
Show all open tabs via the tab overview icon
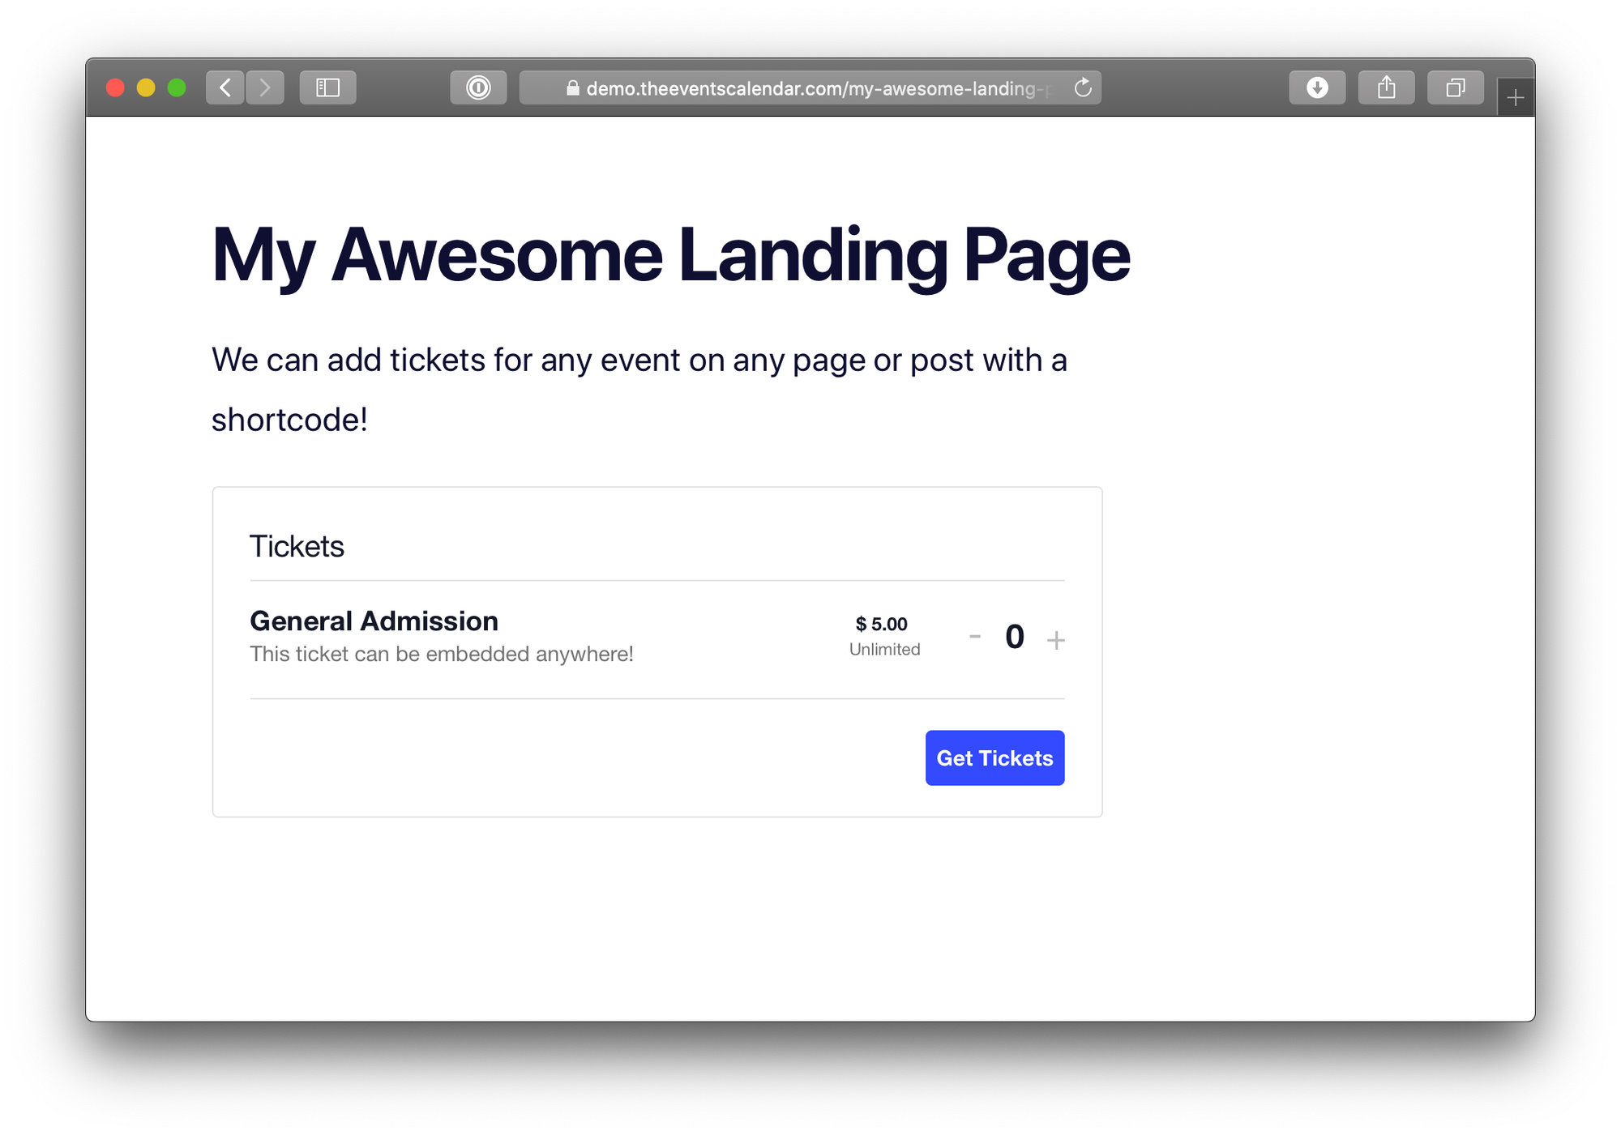[1456, 87]
